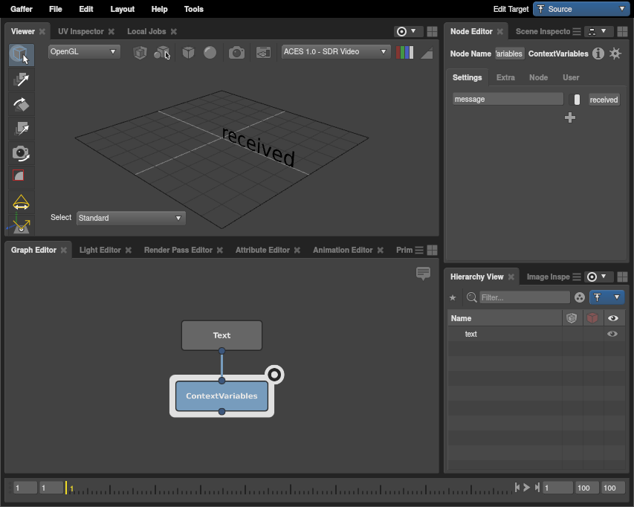Open the Select Standard mode dropdown
The height and width of the screenshot is (507, 634).
click(131, 218)
